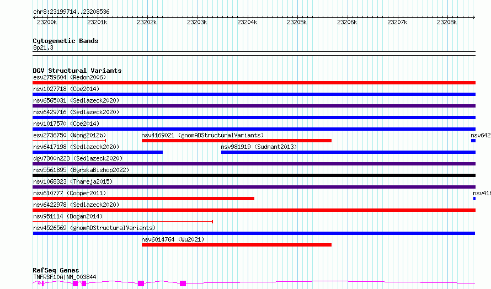The image size is (491, 289).
Task: Select the 23207k scale label
Action: coord(397,22)
